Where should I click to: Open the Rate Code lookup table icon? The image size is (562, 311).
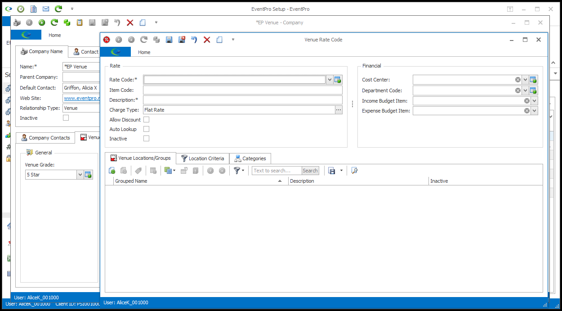[338, 80]
